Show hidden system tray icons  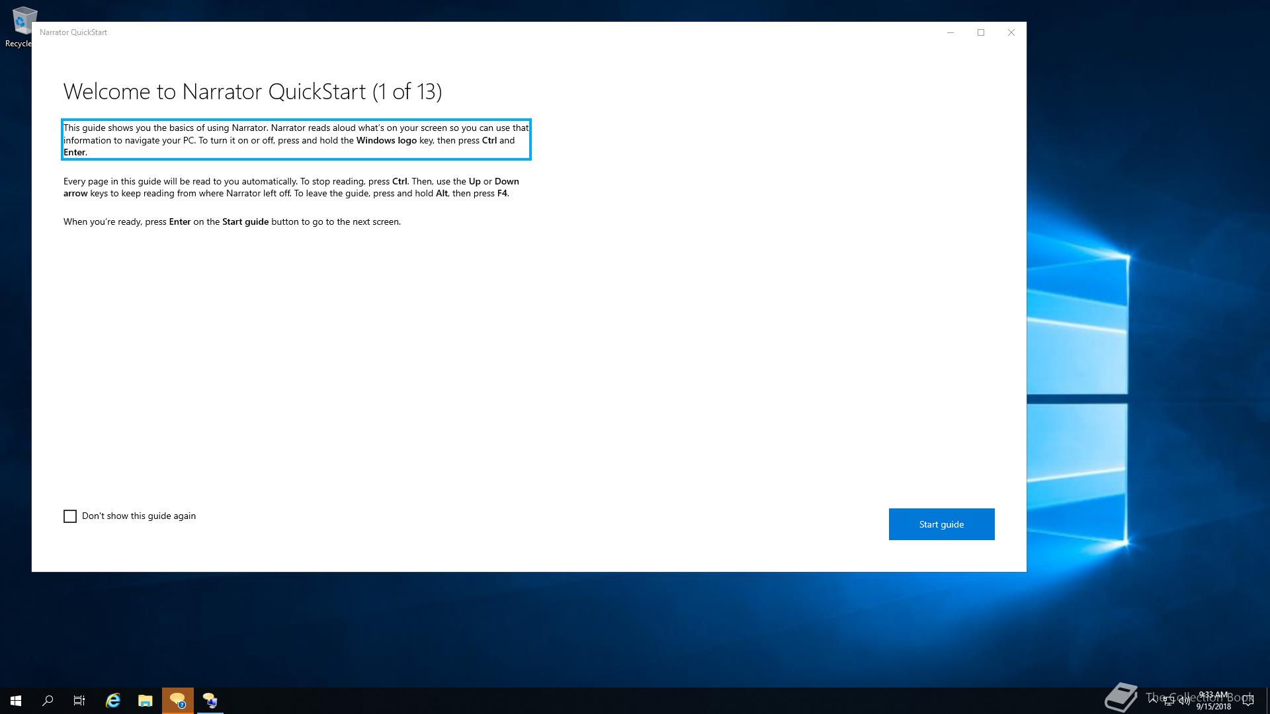point(1153,701)
